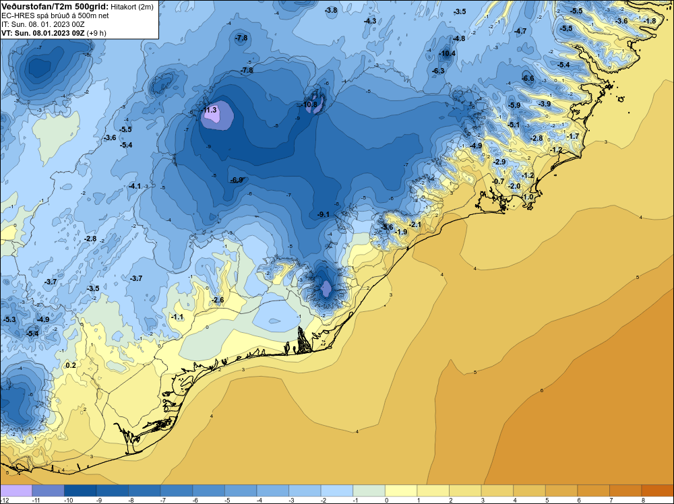Click the -2.6 temperature label
The image size is (674, 504).
[218, 300]
